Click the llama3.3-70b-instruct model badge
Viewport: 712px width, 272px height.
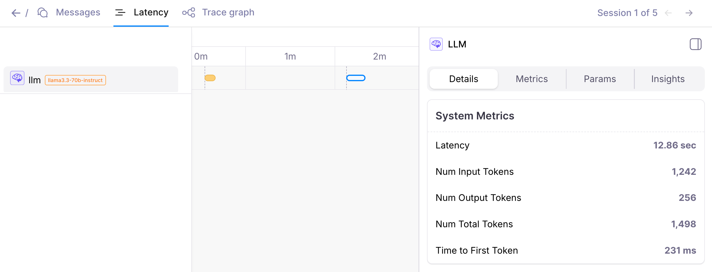pos(75,80)
